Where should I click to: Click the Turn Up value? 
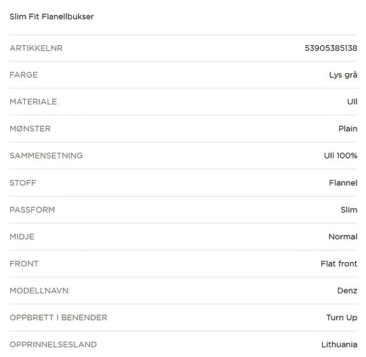pyautogui.click(x=342, y=318)
